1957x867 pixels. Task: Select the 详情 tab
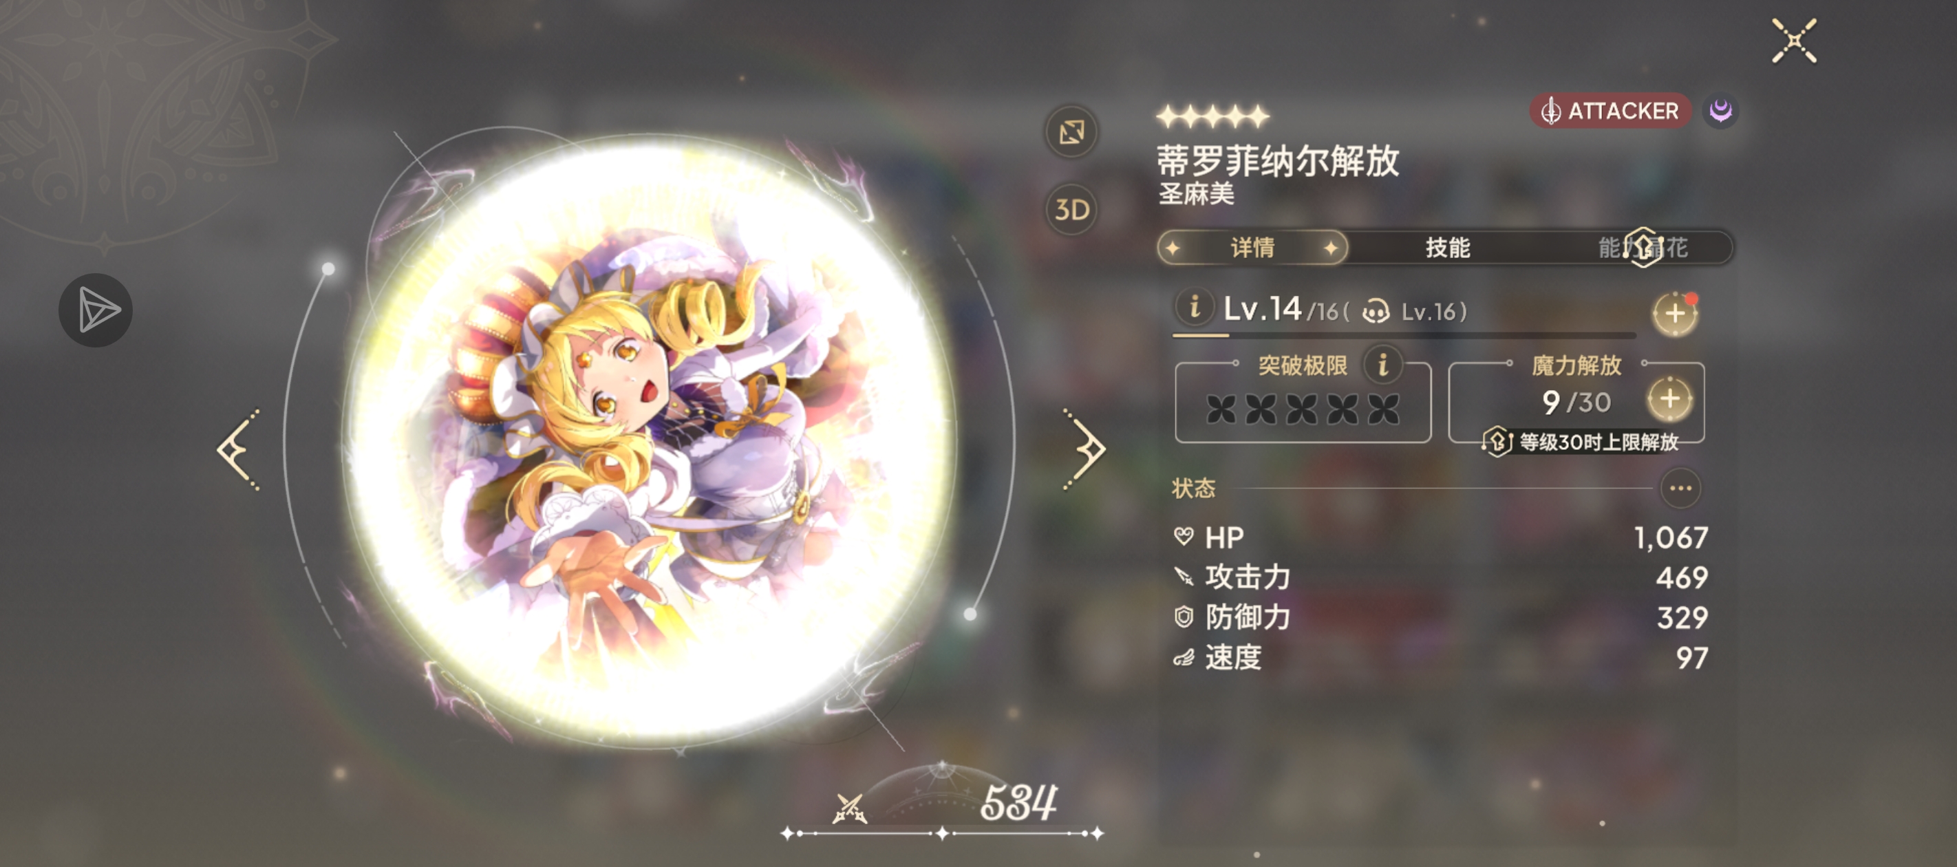[x=1252, y=248]
